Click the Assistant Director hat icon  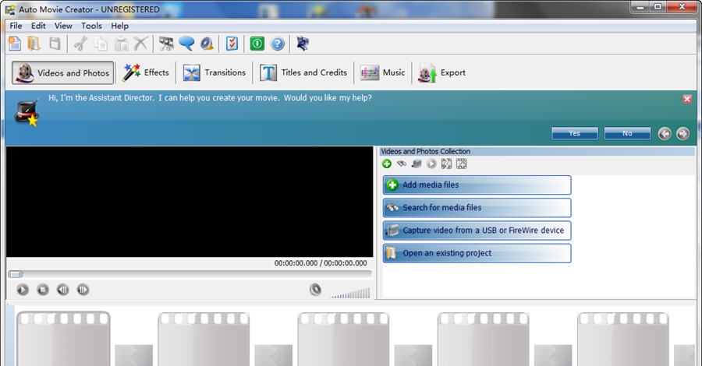click(x=27, y=113)
